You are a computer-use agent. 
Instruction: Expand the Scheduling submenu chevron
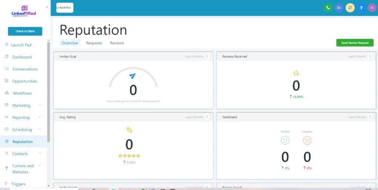point(40,129)
